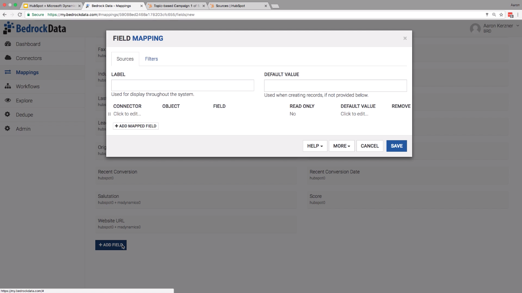Toggle the Read Only value "No"
The height and width of the screenshot is (293, 522).
(293, 114)
